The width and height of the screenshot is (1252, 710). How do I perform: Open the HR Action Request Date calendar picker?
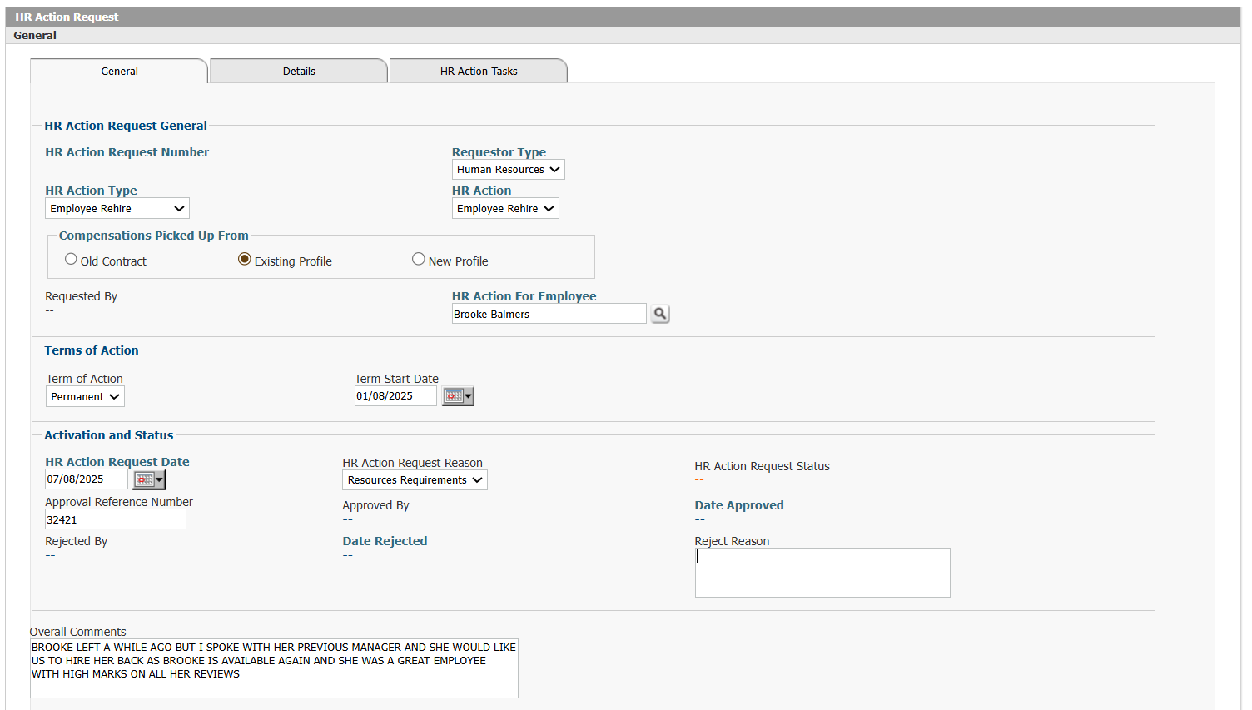point(149,479)
